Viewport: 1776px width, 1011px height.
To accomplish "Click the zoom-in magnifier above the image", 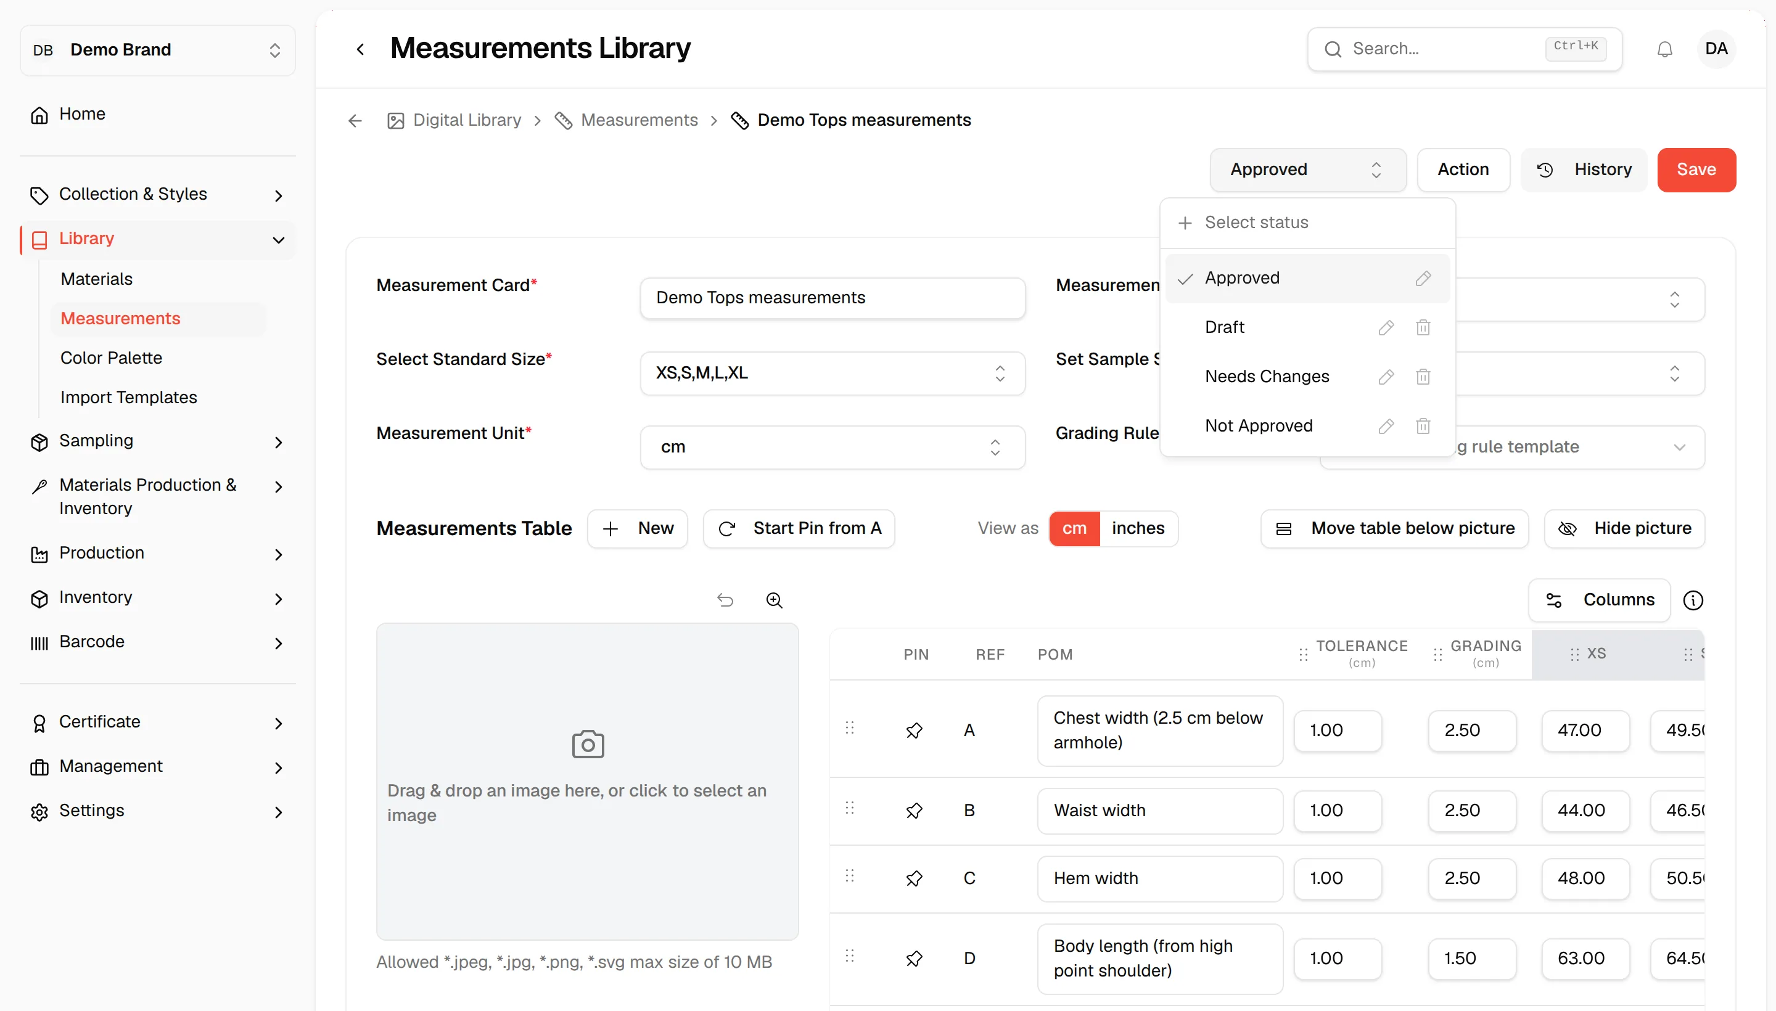I will coord(774,600).
